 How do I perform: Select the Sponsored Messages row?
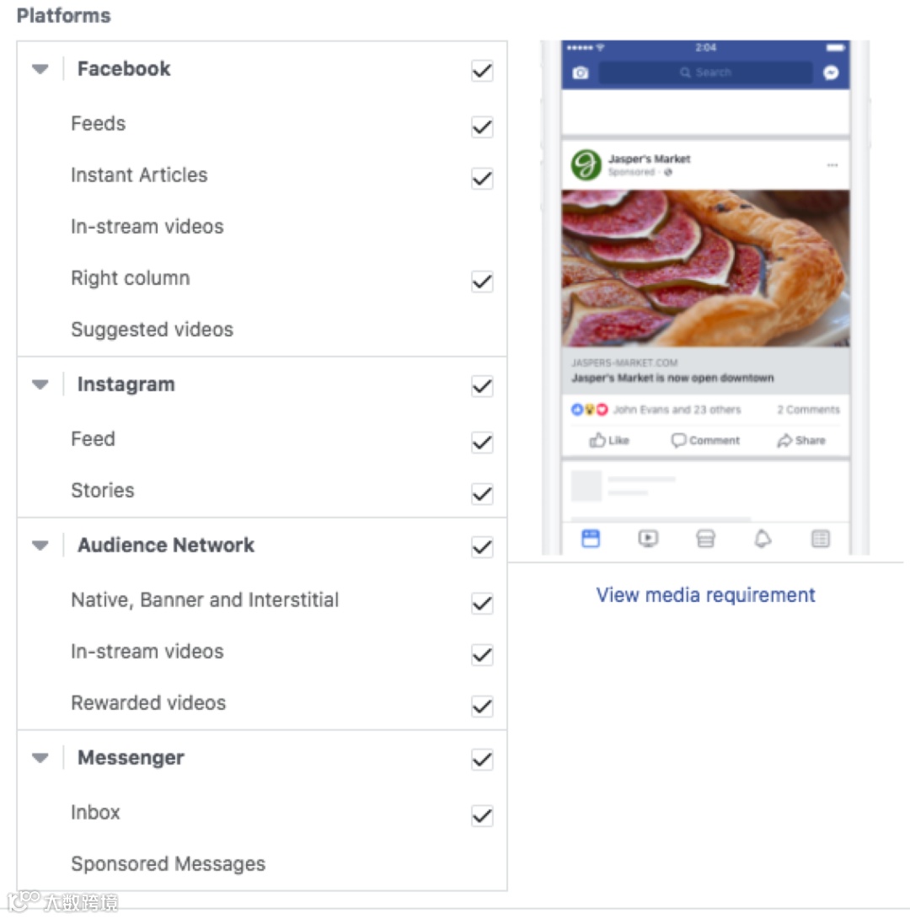tap(169, 863)
